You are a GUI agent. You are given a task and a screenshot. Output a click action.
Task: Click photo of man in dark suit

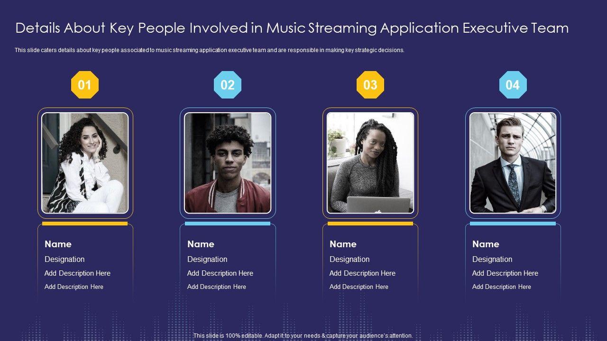pos(513,163)
